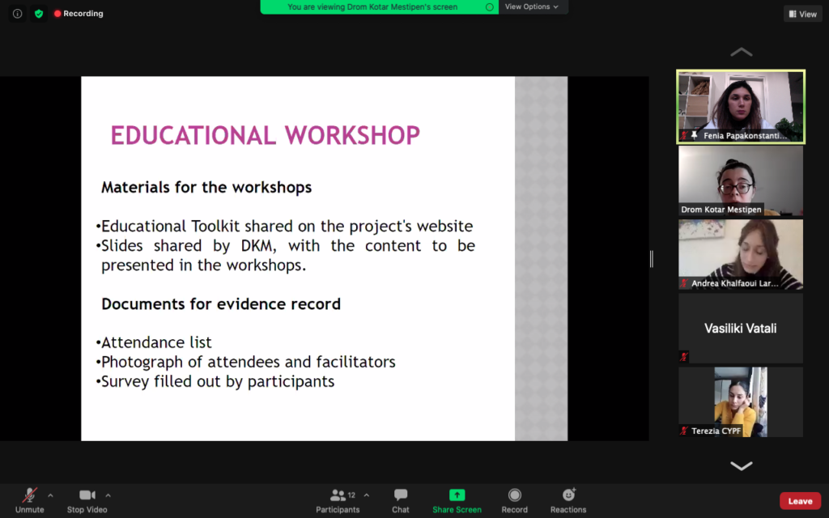Show previous participants with the up chevron
Screen dimensions: 829x518
741,52
